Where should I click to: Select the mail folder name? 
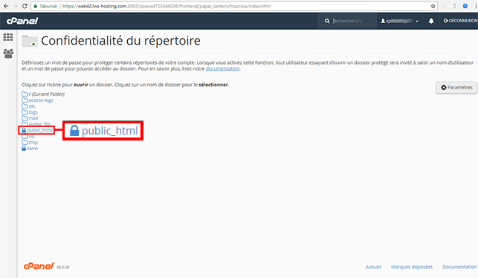click(x=33, y=118)
